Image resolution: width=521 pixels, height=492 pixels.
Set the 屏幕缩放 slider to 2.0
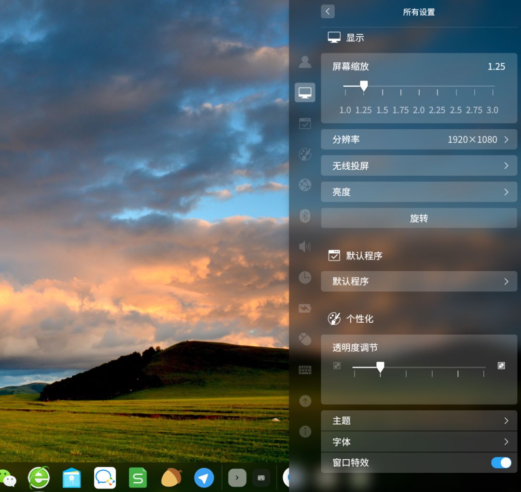419,87
